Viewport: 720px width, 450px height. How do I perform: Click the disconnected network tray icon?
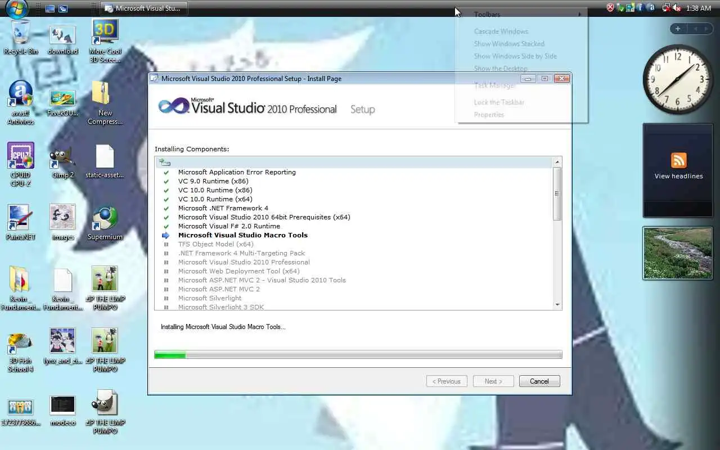click(666, 8)
